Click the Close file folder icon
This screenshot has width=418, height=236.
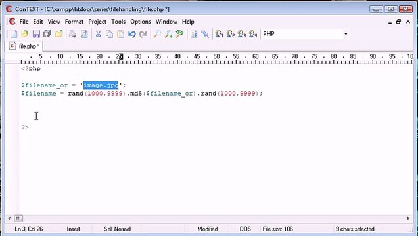pos(58,34)
